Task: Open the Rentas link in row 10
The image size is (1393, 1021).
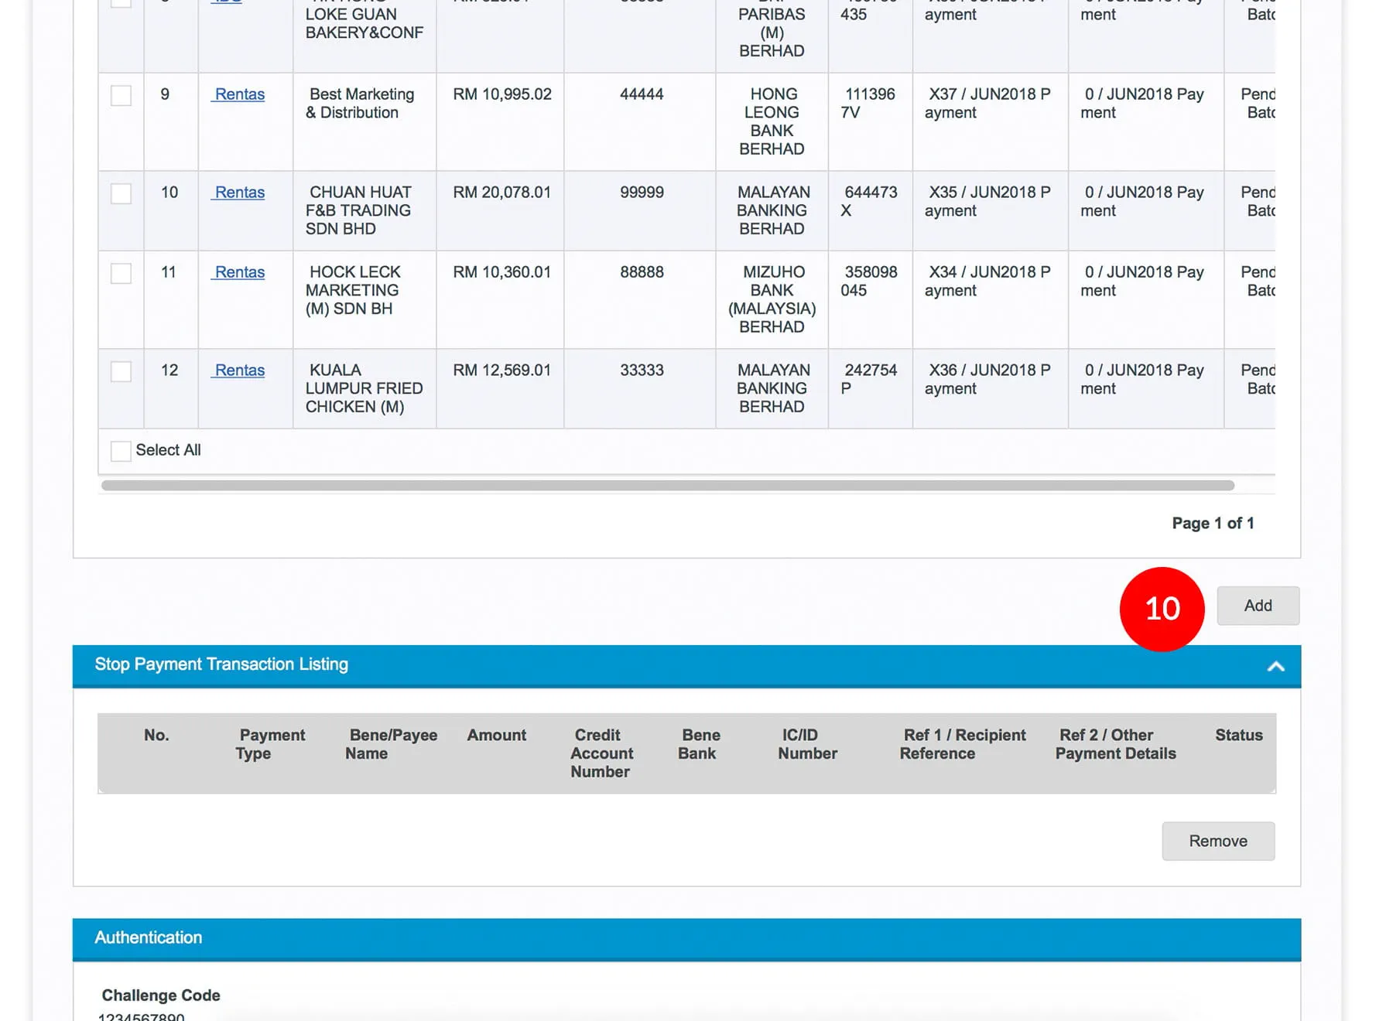Action: pos(239,193)
